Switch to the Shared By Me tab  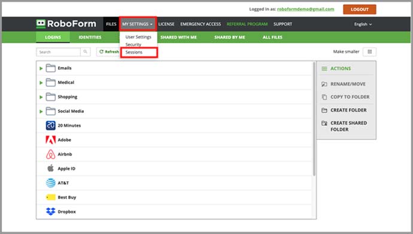click(x=230, y=37)
